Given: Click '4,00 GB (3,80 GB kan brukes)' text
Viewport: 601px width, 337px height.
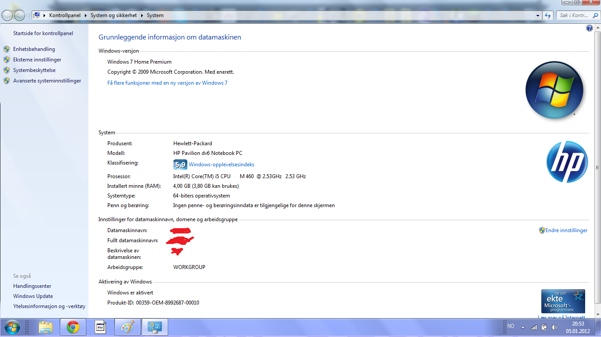Looking at the screenshot, I should point(206,186).
